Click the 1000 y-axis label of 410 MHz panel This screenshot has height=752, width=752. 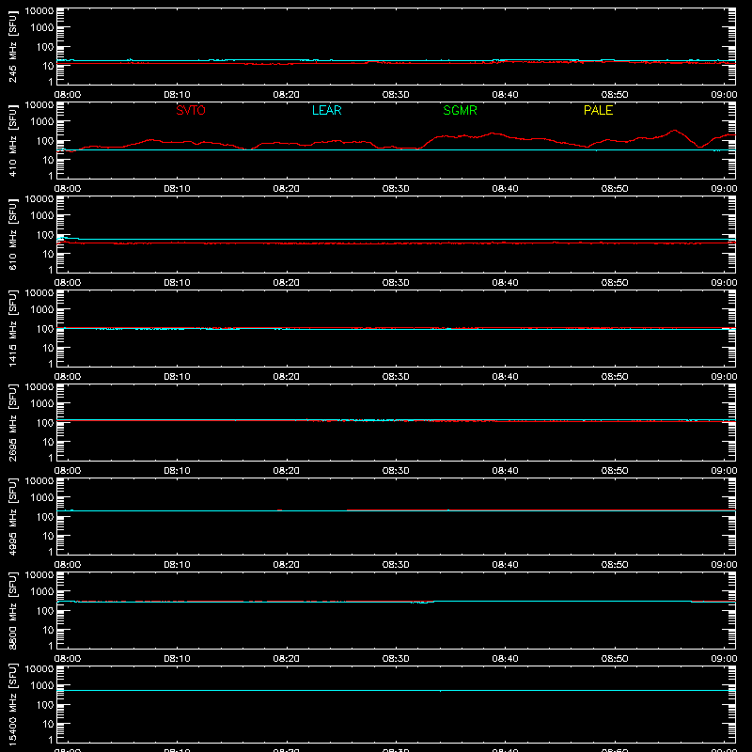(42, 122)
